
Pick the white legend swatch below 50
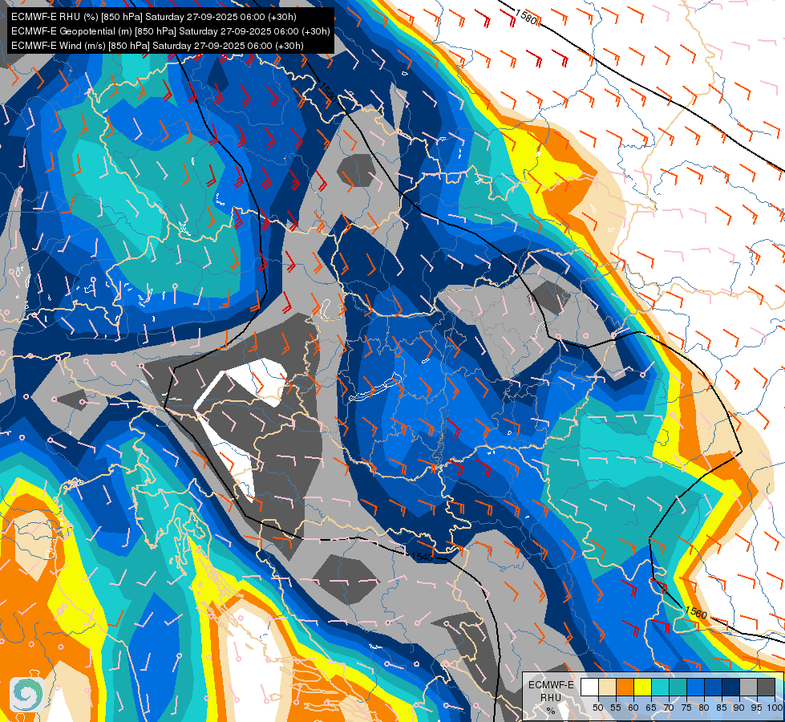[x=589, y=687]
